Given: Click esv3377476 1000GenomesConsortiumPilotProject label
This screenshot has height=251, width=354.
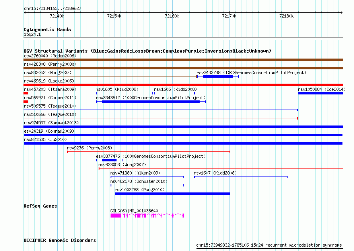Looking at the screenshot, I should point(151,156).
